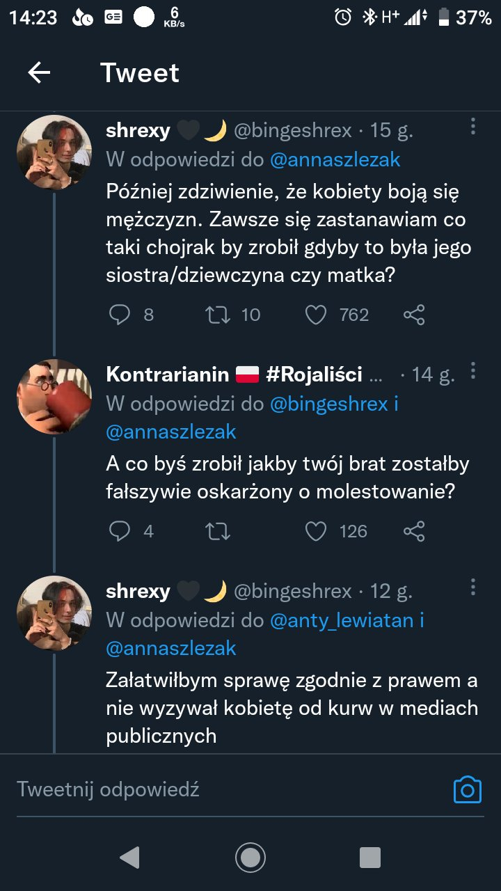Screen dimensions: 501x891
Task: Tap the back arrow in Tweet header
Action: (x=39, y=72)
